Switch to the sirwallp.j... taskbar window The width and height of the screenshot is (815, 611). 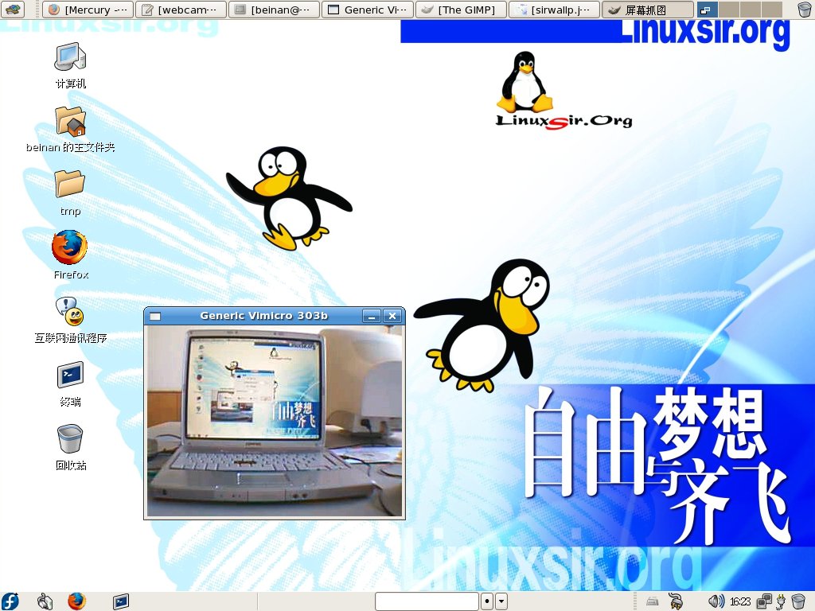(554, 10)
